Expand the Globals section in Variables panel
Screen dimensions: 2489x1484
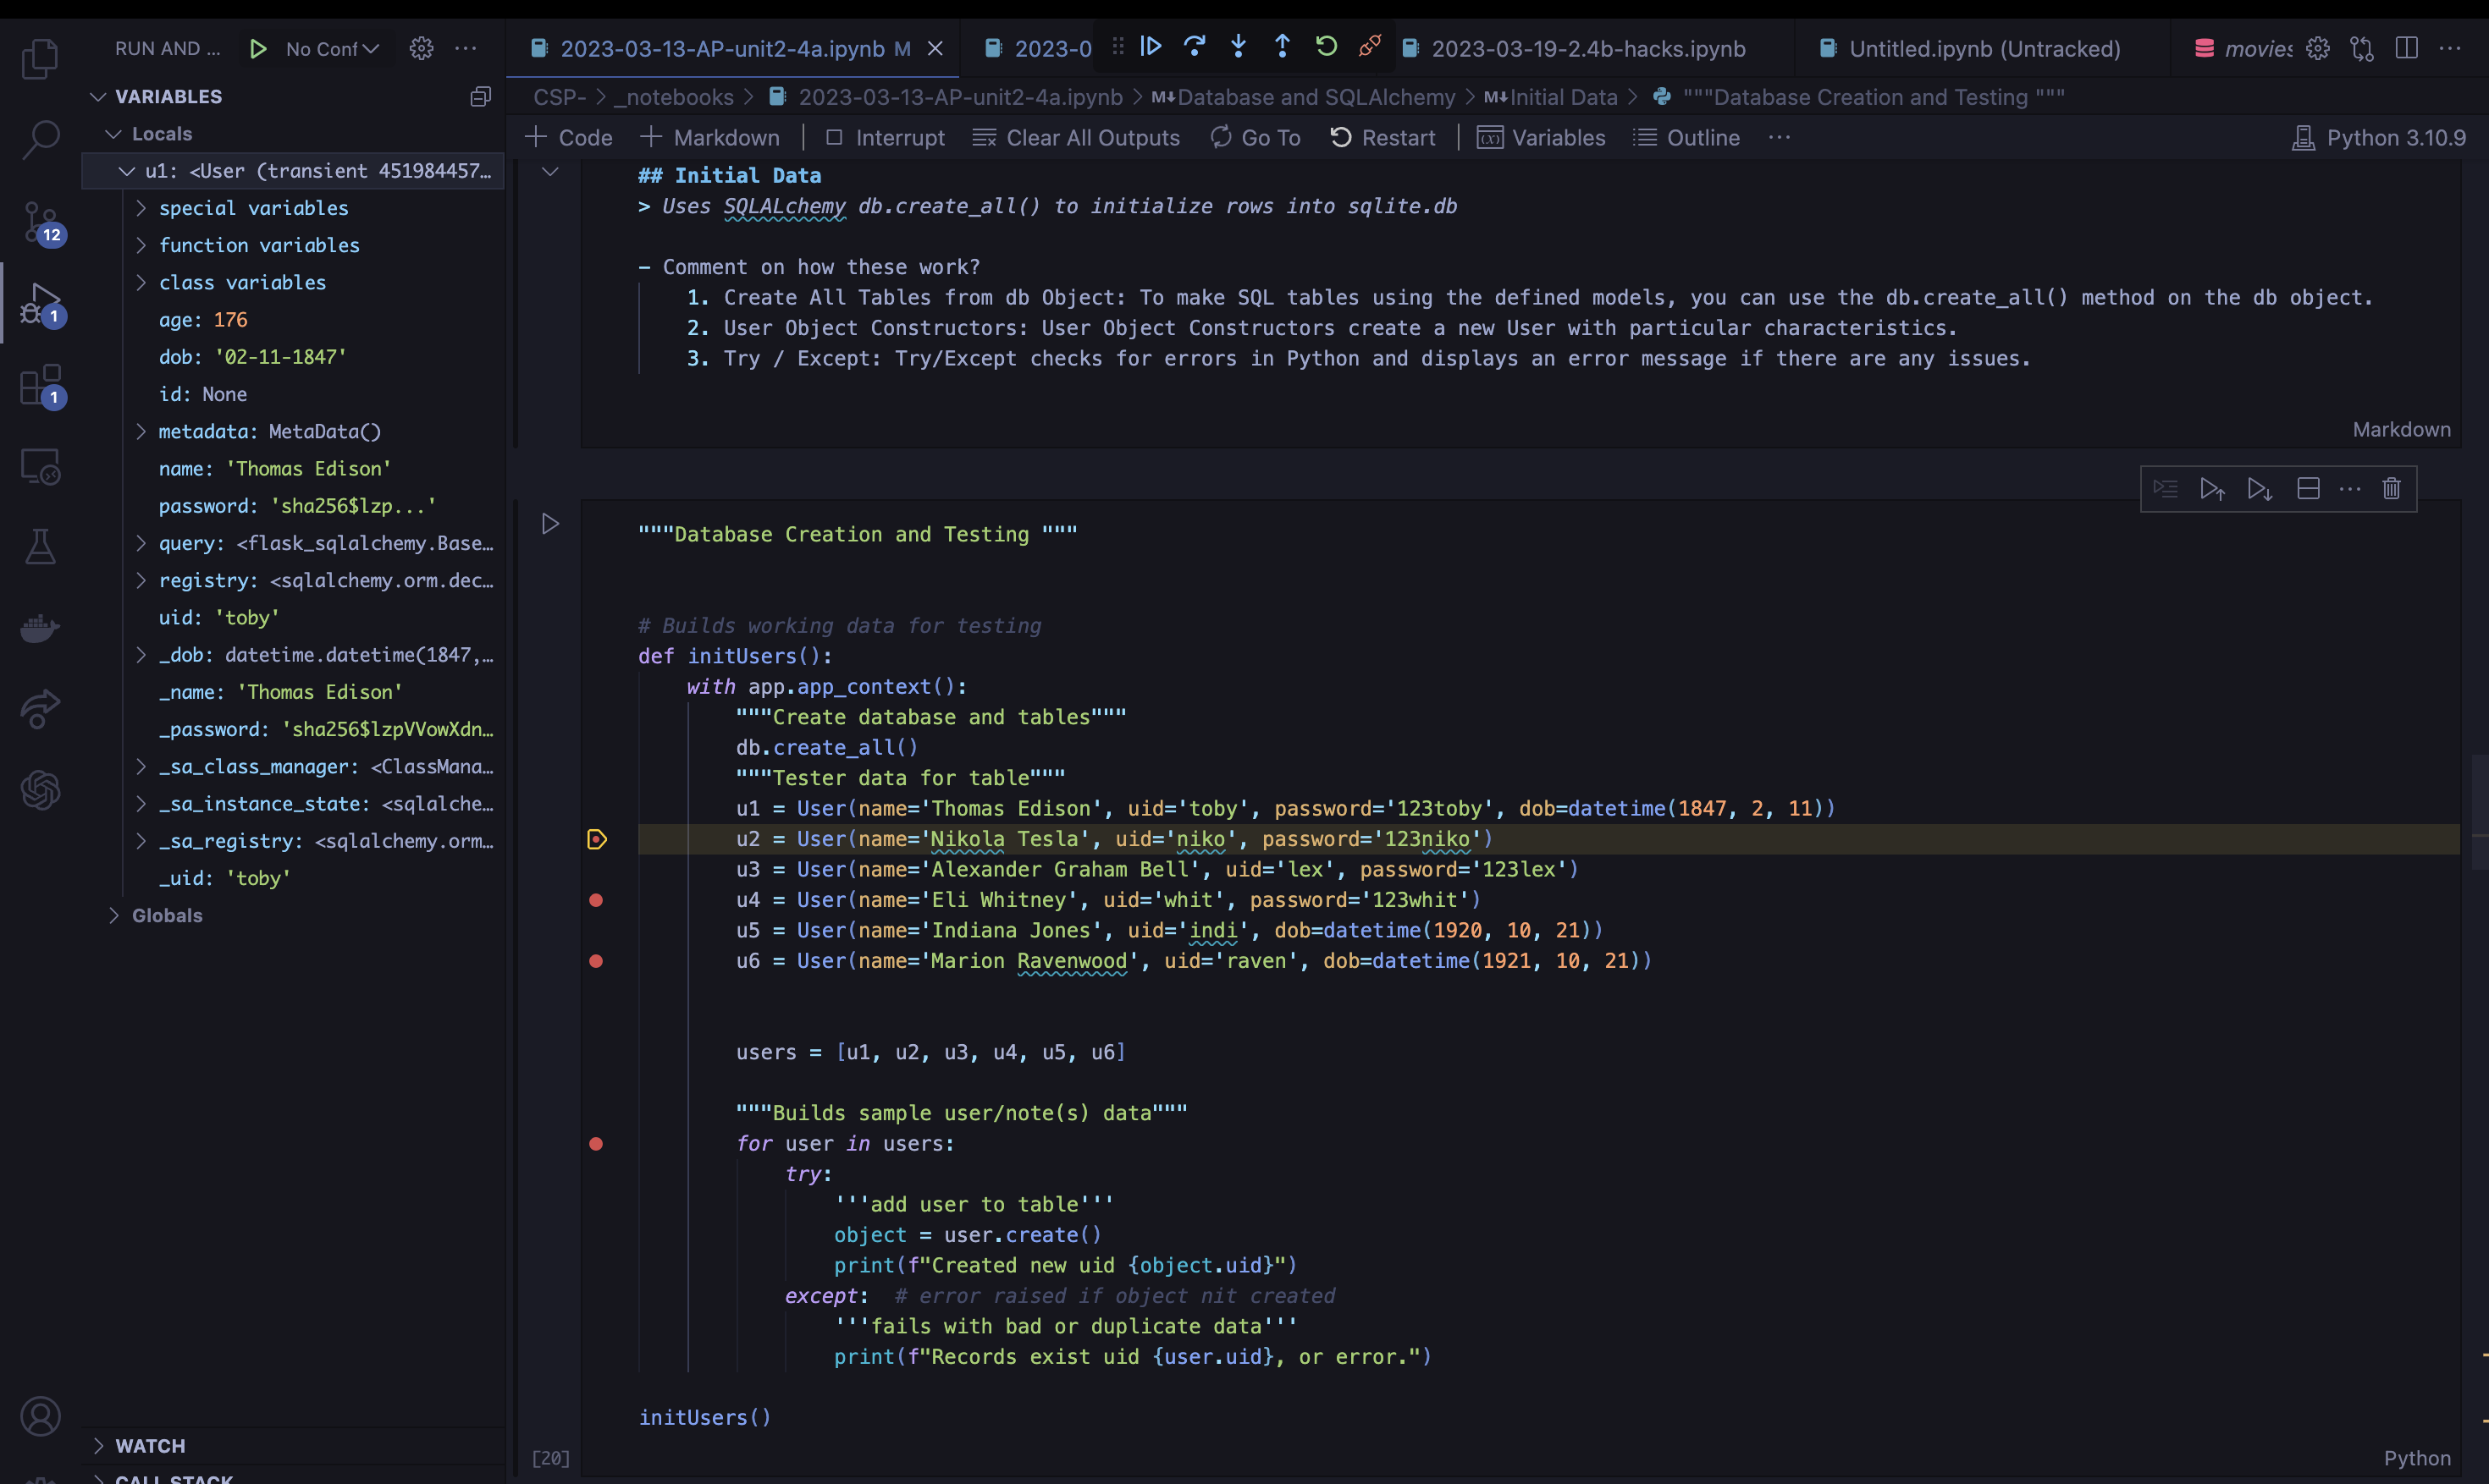coord(114,915)
